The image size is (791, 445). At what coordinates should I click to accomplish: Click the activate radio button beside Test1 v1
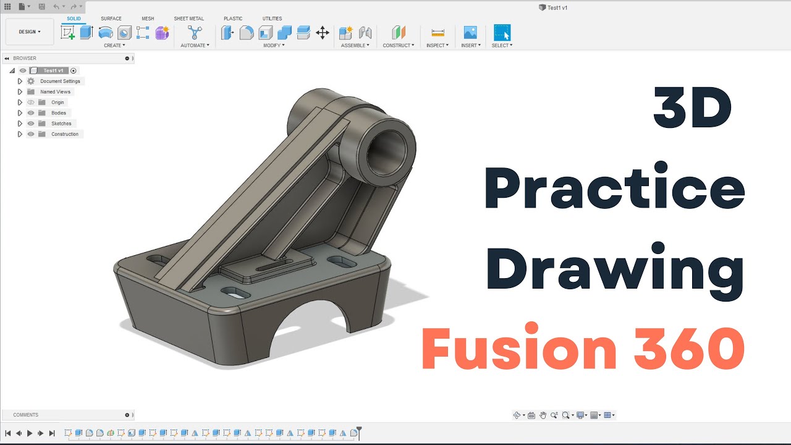pyautogui.click(x=74, y=70)
